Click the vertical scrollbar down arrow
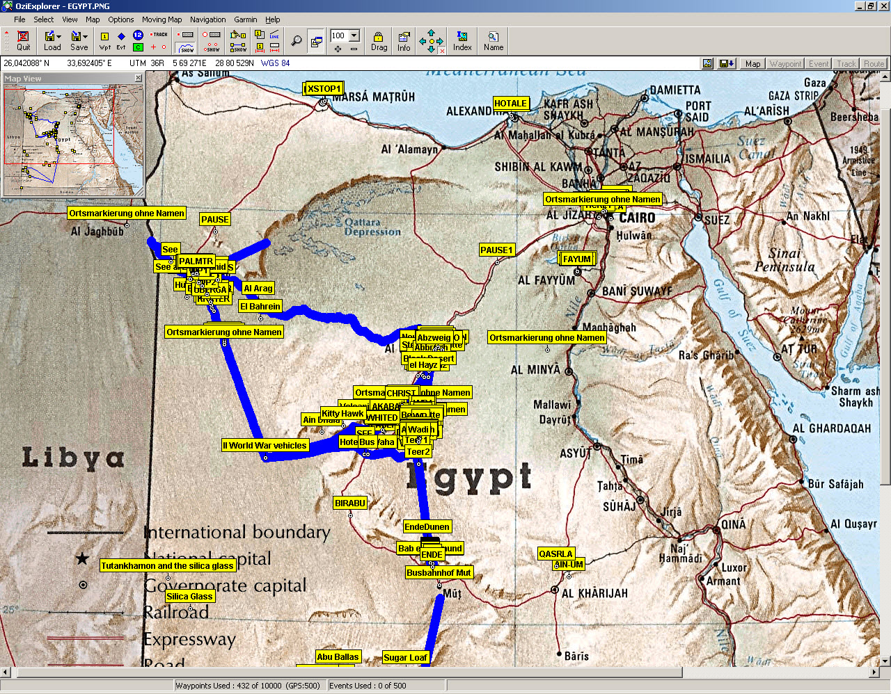Viewport: 891px width, 694px height. point(885,661)
